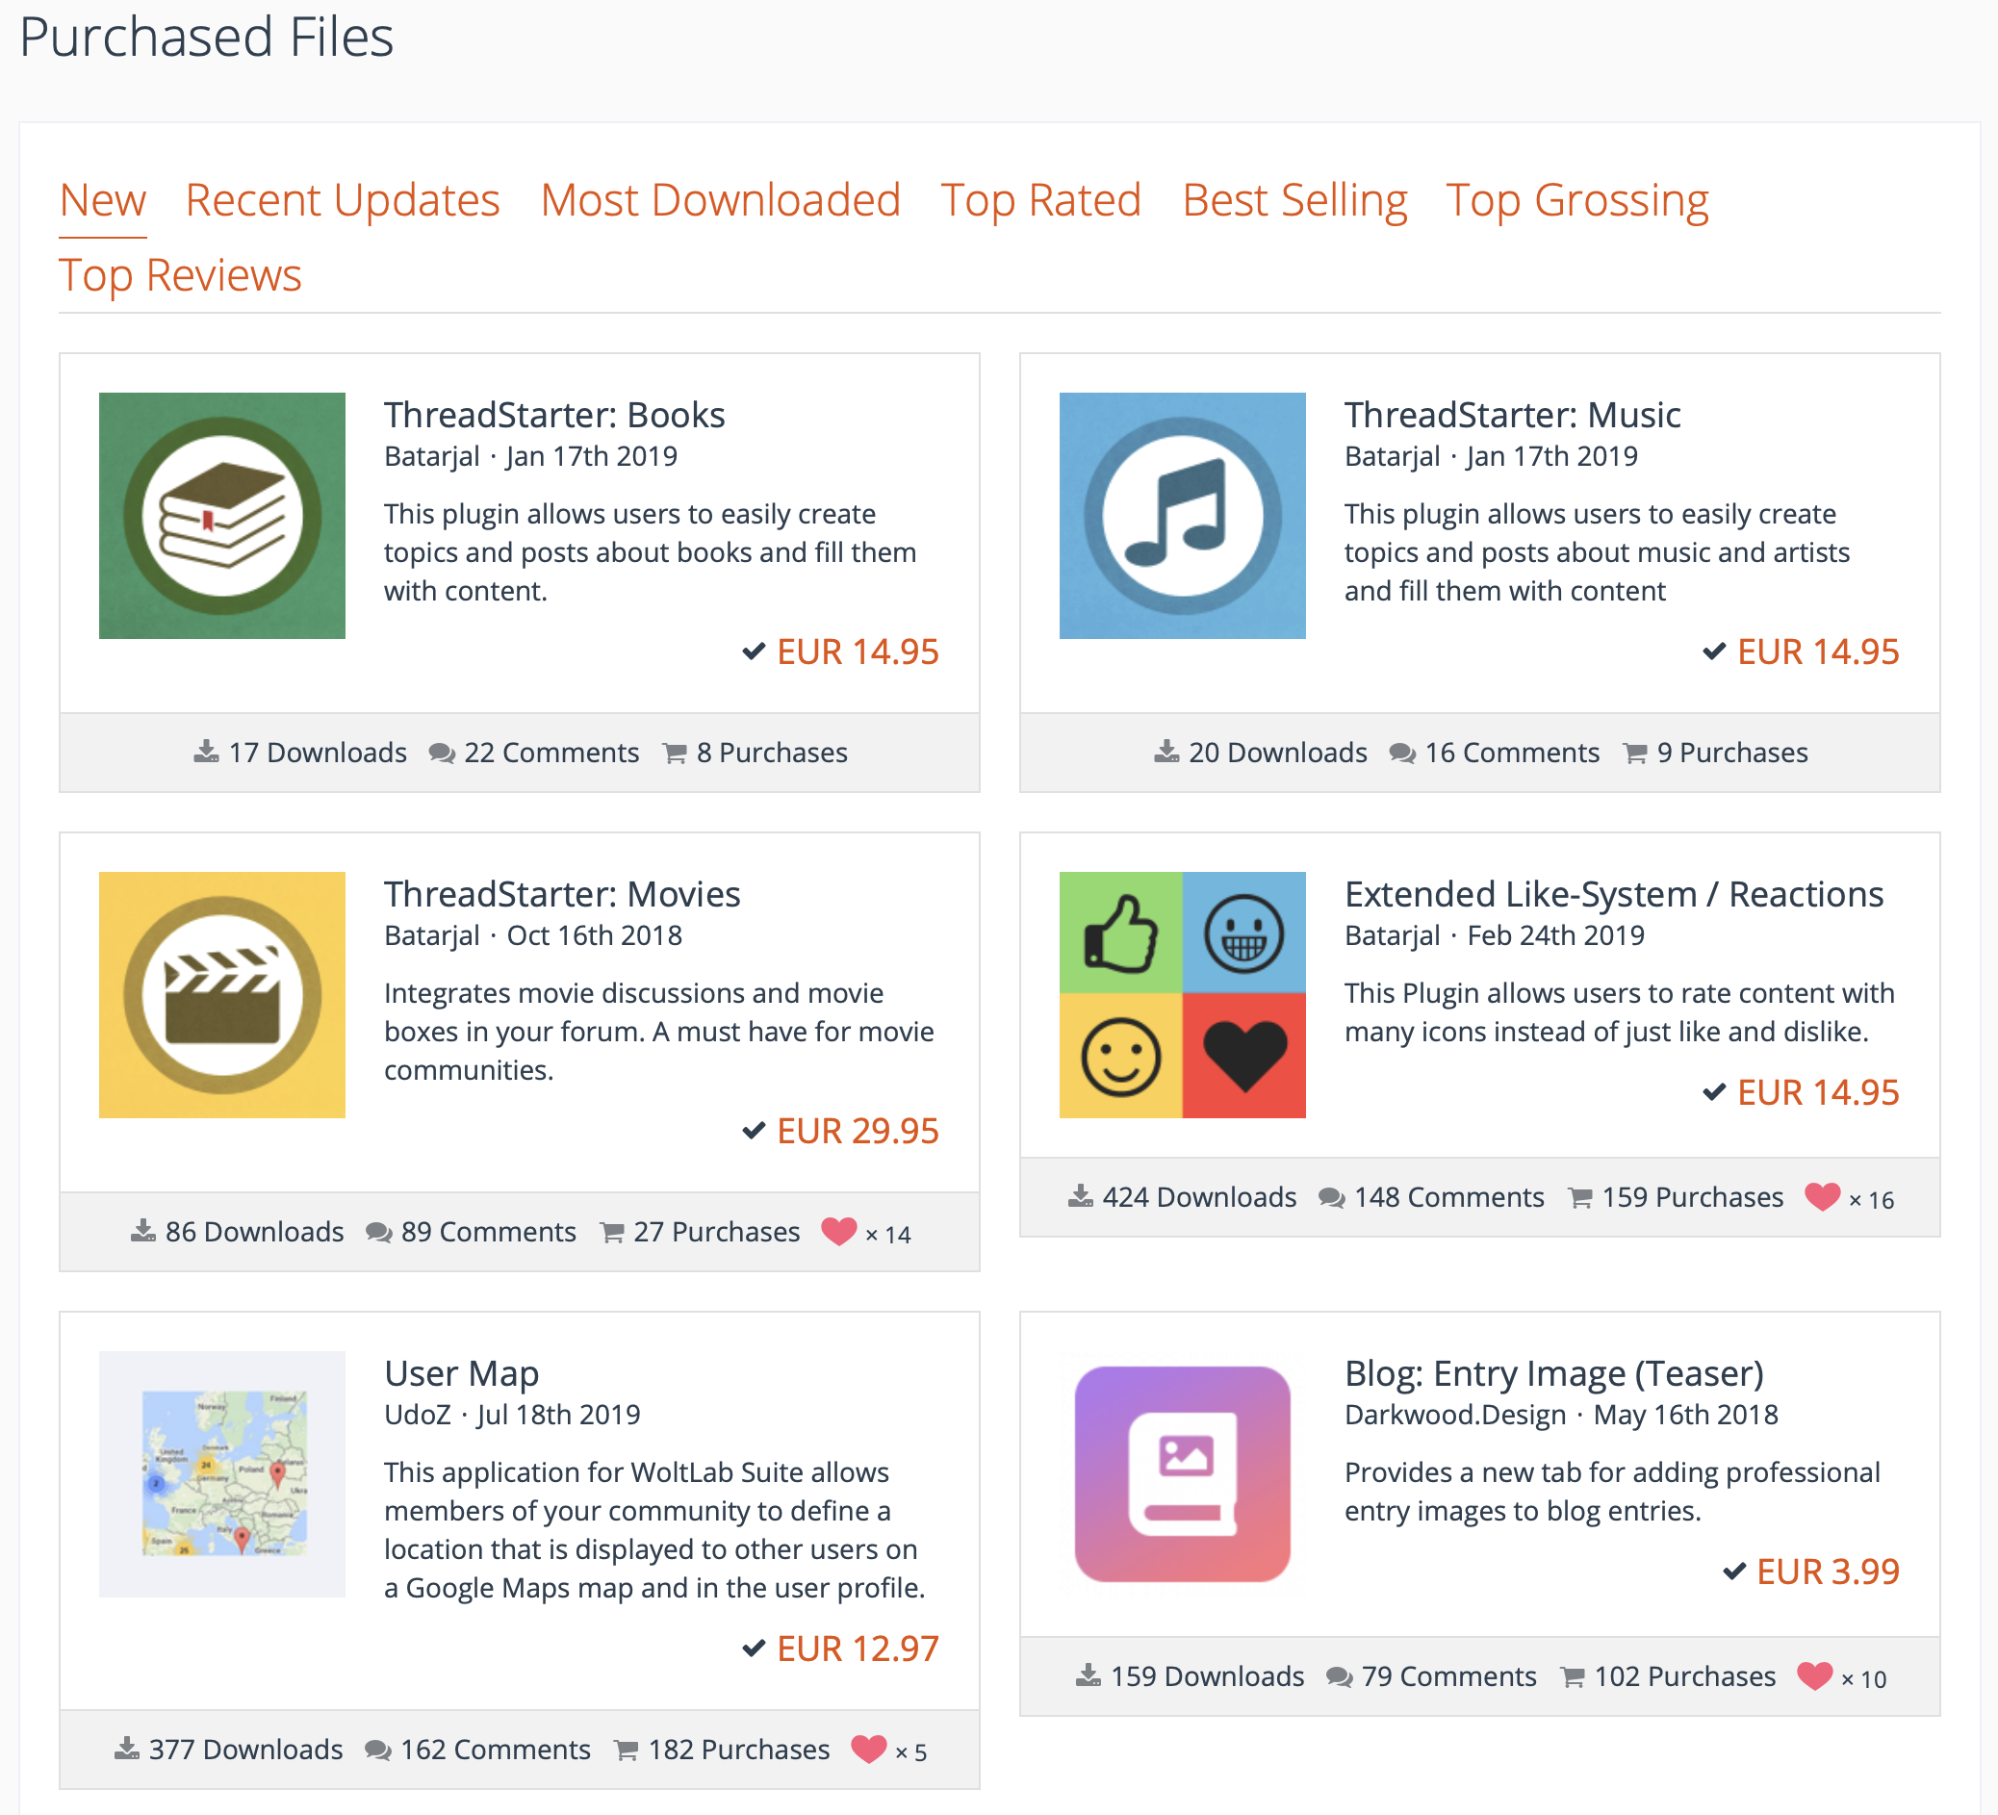Viewport: 1998px width, 1815px height.
Task: Switch to the Top Grossing tab
Action: (x=1576, y=200)
